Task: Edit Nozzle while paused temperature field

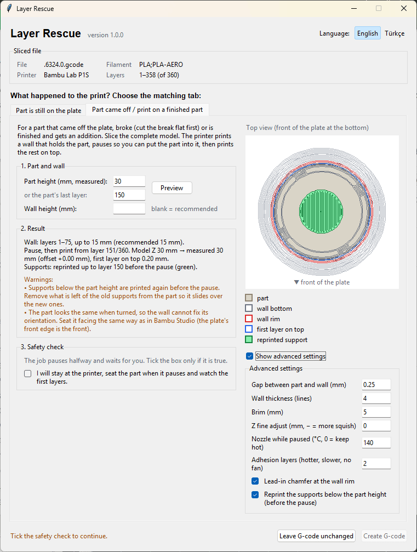Action: 376,443
